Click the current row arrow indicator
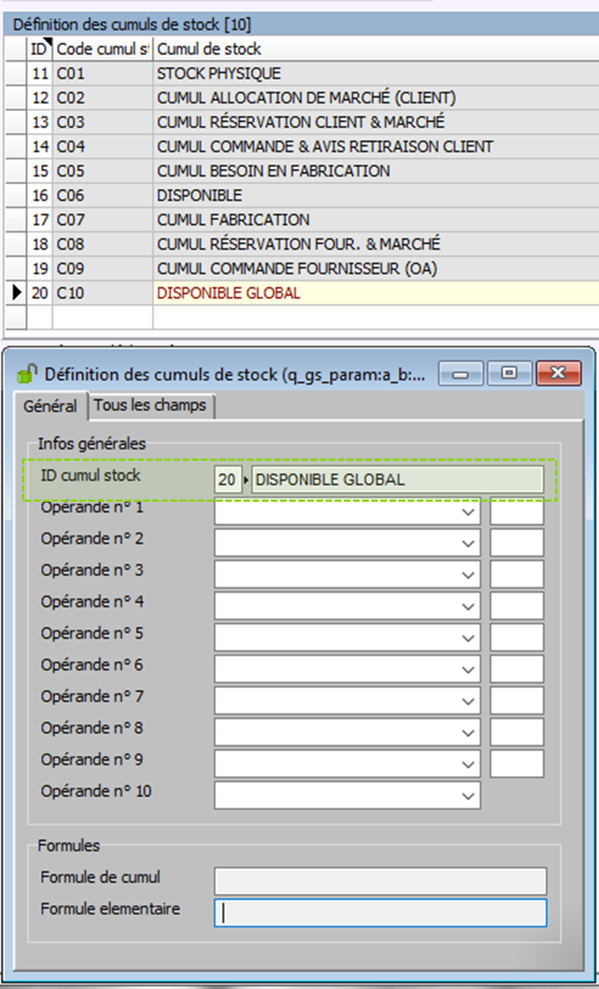 [16, 293]
